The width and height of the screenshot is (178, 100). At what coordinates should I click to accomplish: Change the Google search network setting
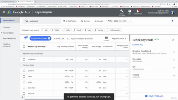(x=99, y=21)
